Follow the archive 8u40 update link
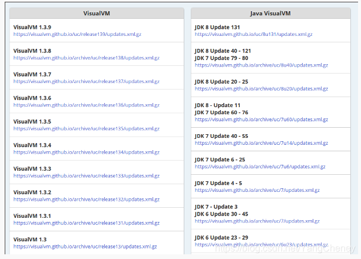The image size is (361, 259). click(x=261, y=65)
